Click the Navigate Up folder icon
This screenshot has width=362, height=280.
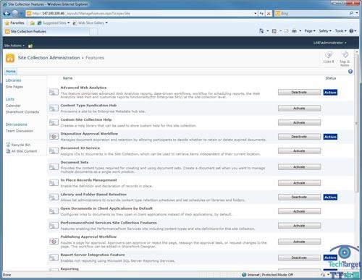point(30,46)
